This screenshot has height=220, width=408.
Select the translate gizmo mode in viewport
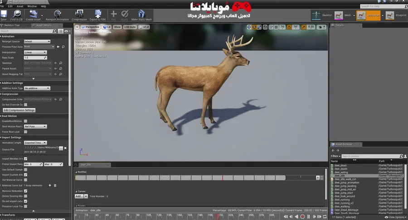pyautogui.click(x=249, y=27)
